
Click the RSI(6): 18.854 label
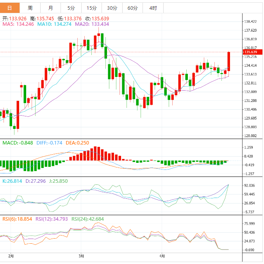[x=17, y=219]
